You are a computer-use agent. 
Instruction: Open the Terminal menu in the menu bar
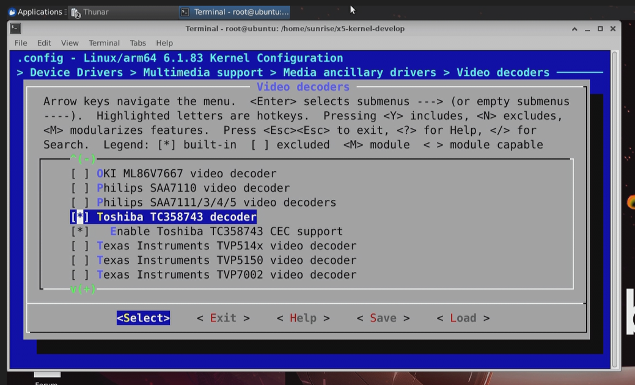click(104, 43)
